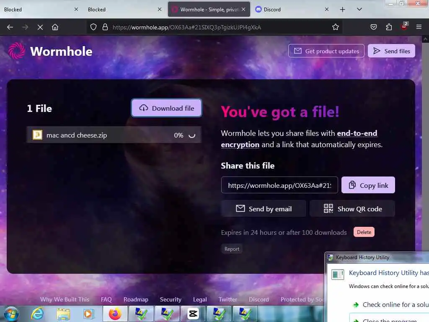Open the Why We Built This footer link
Viewport: 429px width, 322px height.
[x=65, y=299]
